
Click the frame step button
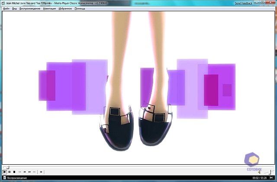[41, 172]
